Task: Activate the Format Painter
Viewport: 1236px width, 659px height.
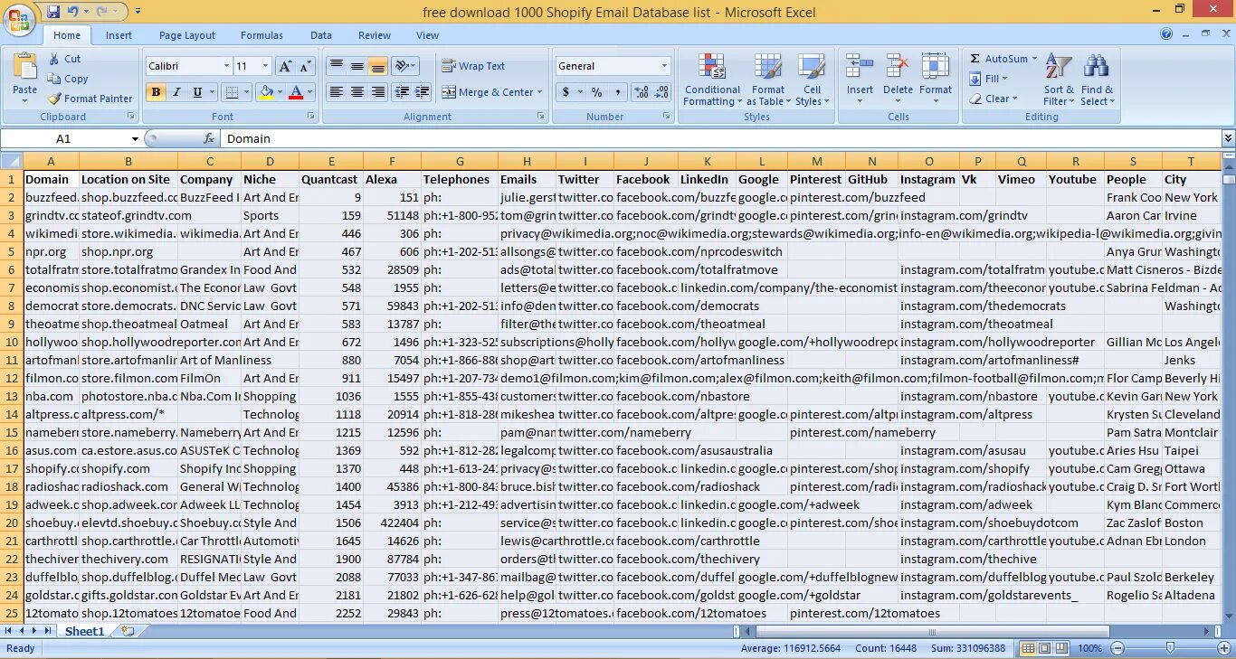Action: 90,99
